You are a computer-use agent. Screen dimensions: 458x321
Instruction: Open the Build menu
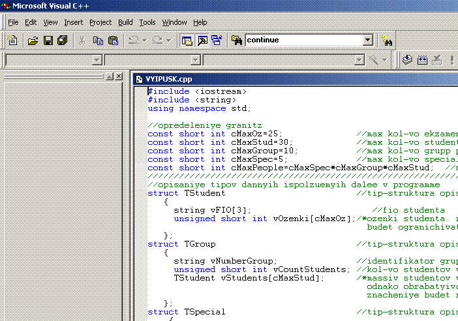(x=126, y=22)
